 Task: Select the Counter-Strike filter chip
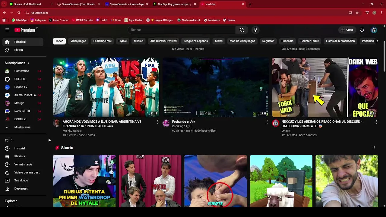click(x=310, y=41)
